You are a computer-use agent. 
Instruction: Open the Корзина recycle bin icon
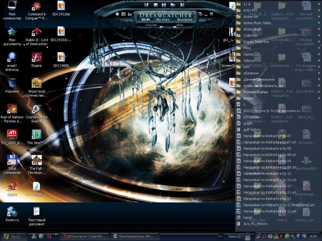coord(12,84)
